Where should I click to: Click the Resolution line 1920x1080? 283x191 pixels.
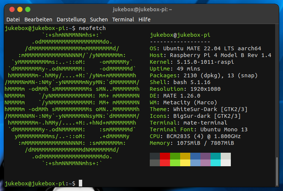pos(185,89)
